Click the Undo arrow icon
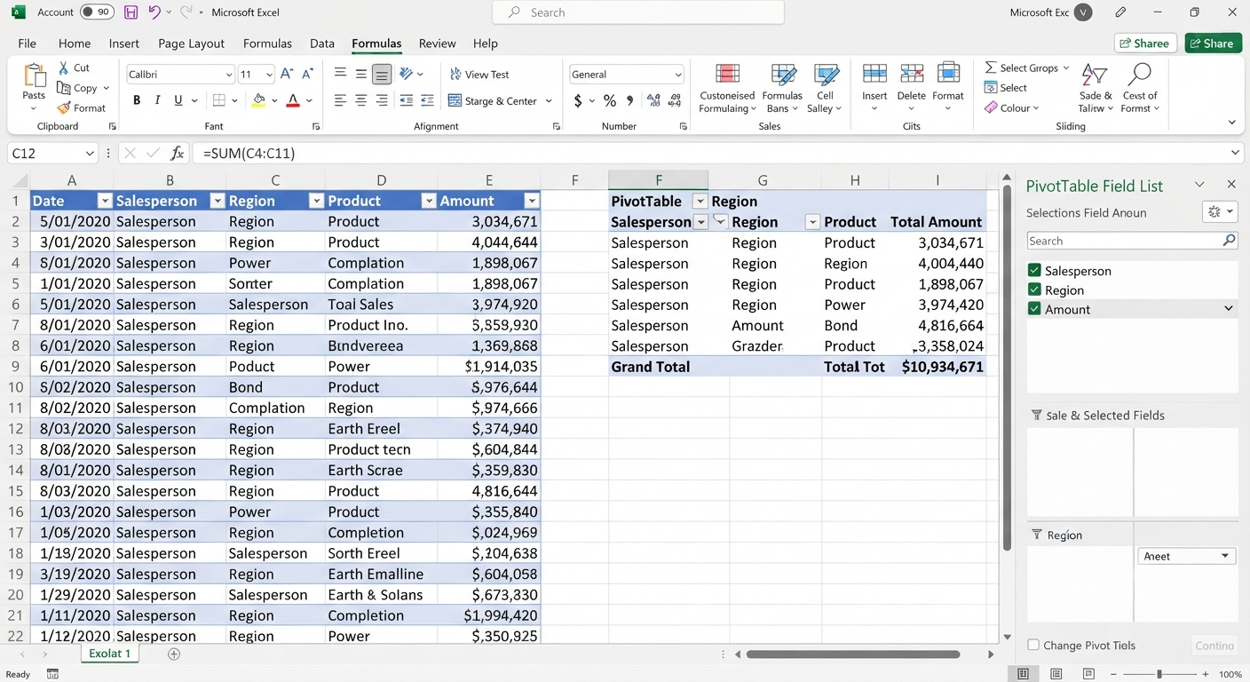This screenshot has width=1250, height=682. (154, 12)
